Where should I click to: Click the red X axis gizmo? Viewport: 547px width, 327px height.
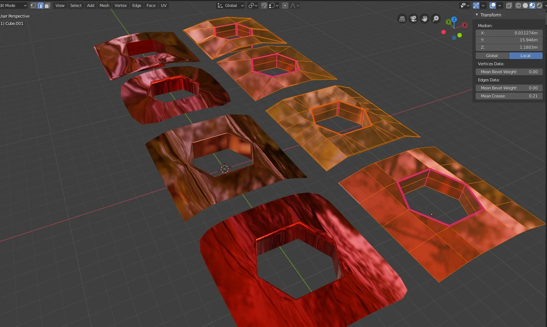point(465,25)
